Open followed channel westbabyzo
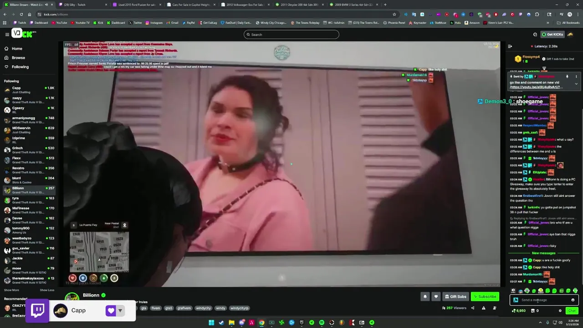This screenshot has width=583, height=328. pos(29,240)
